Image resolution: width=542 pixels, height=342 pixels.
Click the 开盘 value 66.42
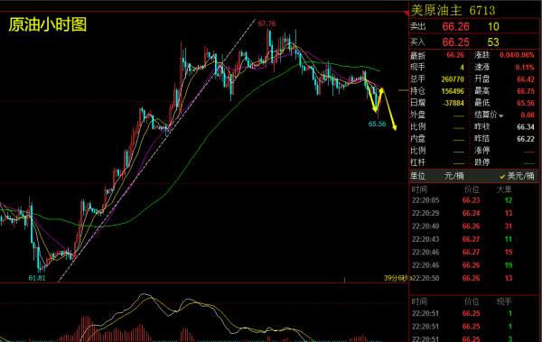click(526, 79)
